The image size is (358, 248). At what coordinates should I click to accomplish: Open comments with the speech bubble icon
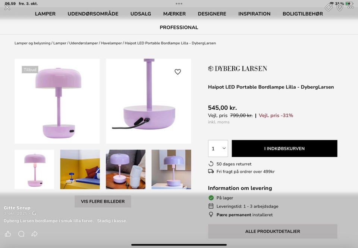tap(21, 233)
